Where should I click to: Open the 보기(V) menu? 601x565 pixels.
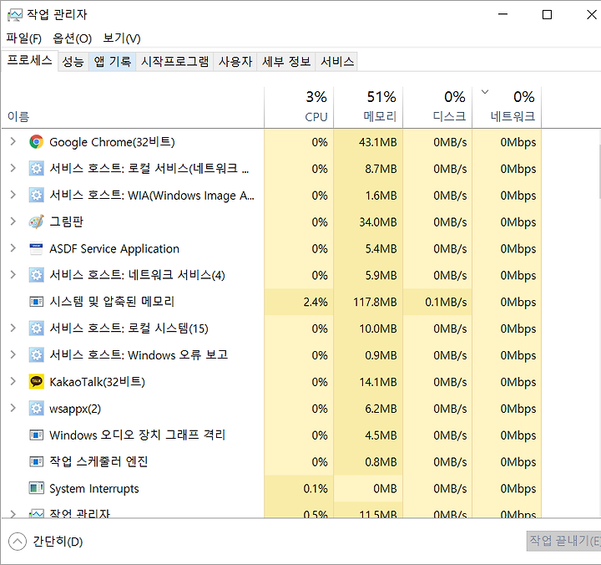pyautogui.click(x=122, y=38)
